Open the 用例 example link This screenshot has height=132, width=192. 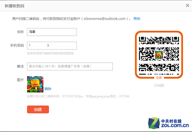(x=137, y=19)
